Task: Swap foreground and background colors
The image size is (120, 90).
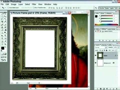Action: (5, 47)
